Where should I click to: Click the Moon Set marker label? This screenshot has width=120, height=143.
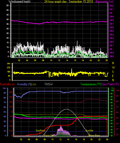(49, 136)
